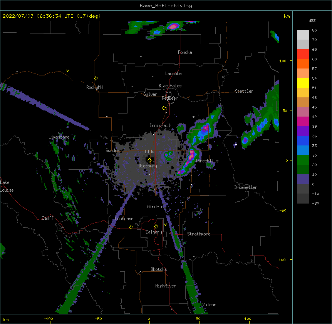Click the Calgary city label
332x324 pixels.
pos(154,232)
